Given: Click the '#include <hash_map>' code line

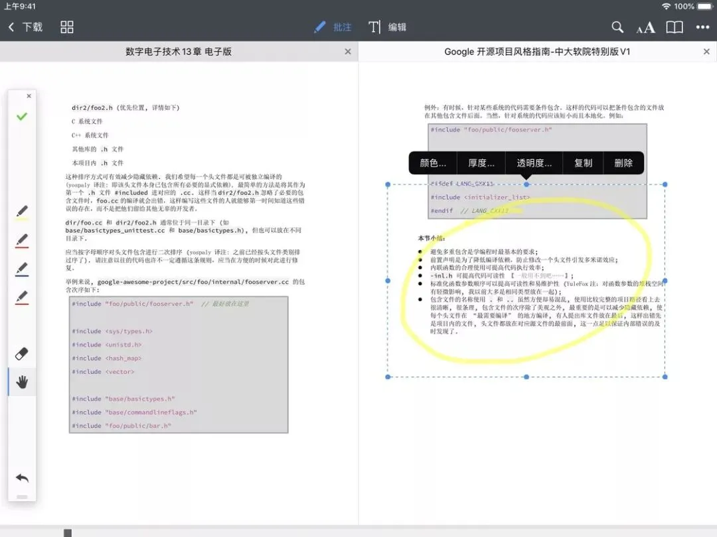Looking at the screenshot, I should 106,359.
